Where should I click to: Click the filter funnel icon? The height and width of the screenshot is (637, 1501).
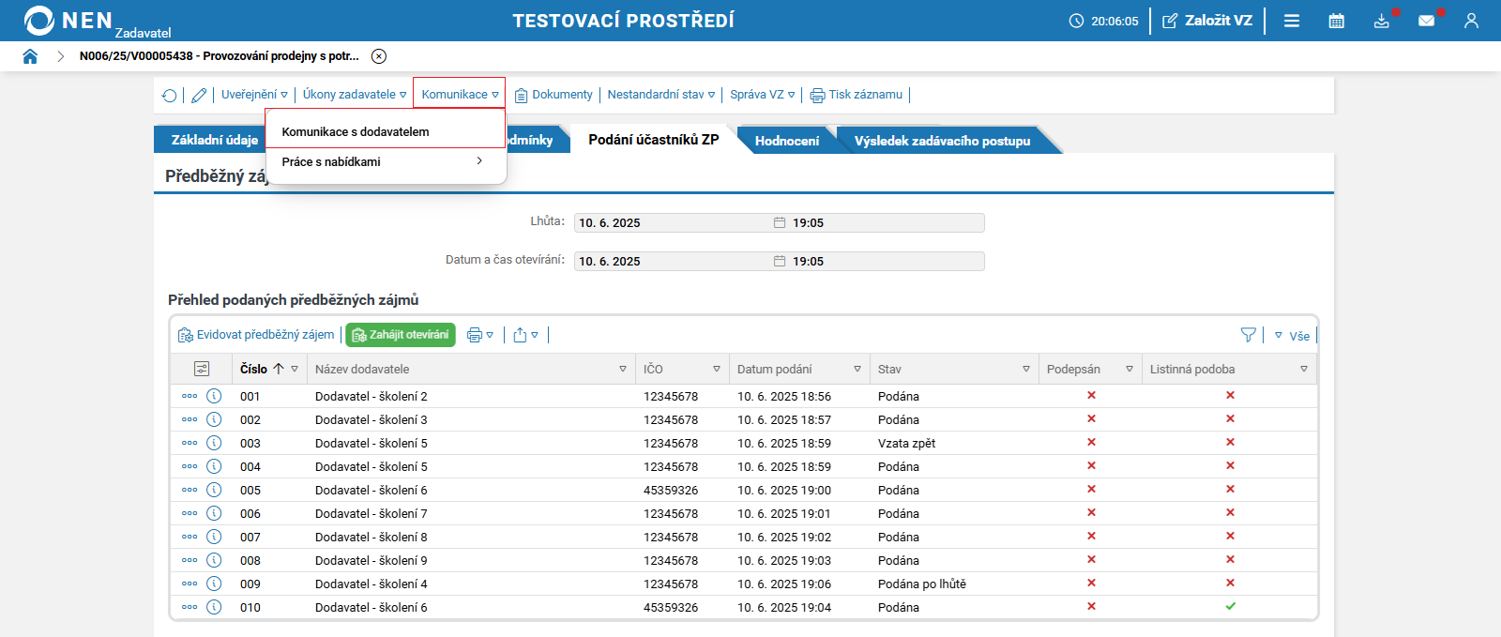click(1248, 335)
